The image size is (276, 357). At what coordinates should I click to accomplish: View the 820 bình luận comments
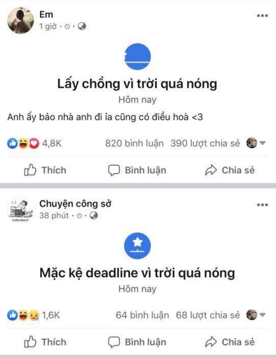coord(134,144)
